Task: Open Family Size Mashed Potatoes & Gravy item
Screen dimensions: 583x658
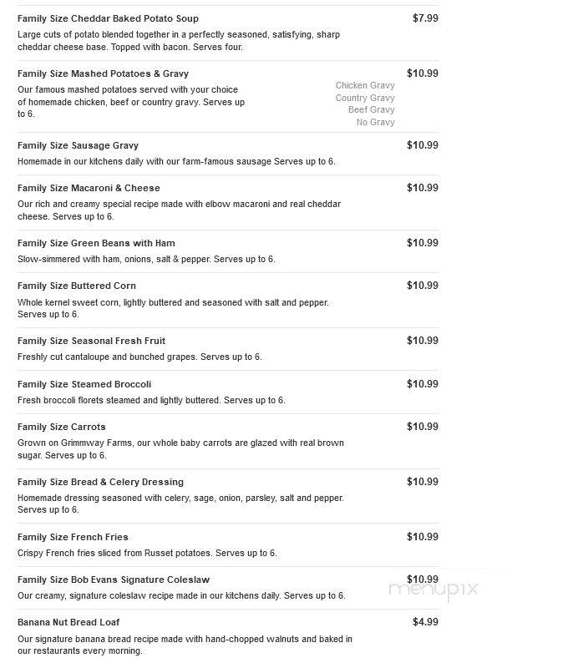Action: [103, 73]
